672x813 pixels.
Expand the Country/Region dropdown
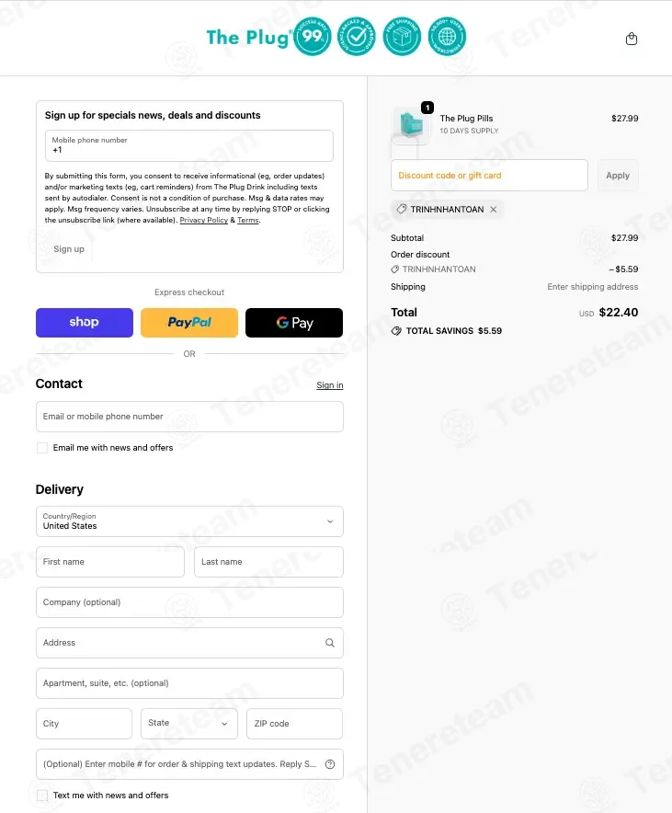[189, 521]
